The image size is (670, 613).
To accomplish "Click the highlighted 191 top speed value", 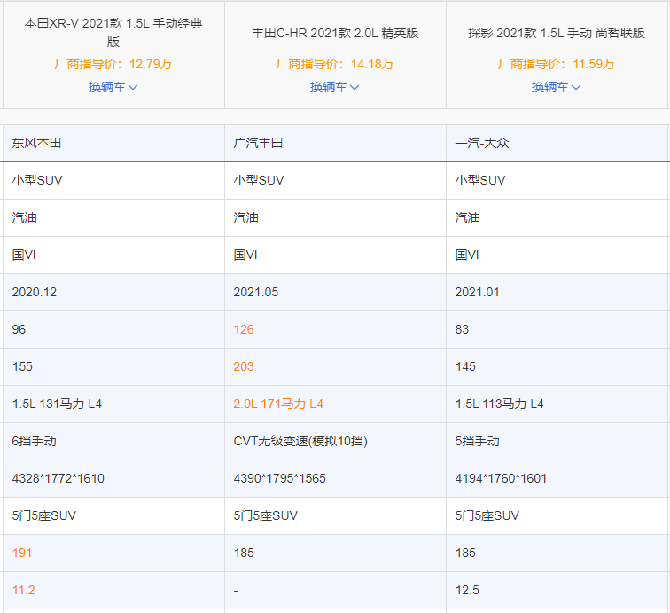I will 22,553.
